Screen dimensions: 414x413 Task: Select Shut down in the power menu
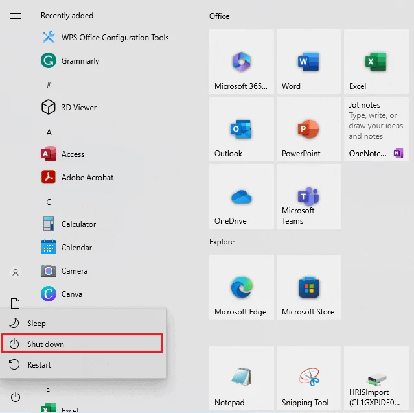[82, 343]
